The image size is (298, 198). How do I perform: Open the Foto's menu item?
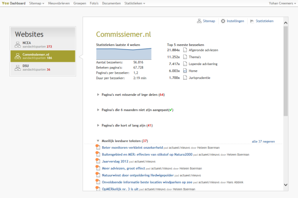tap(94, 3)
